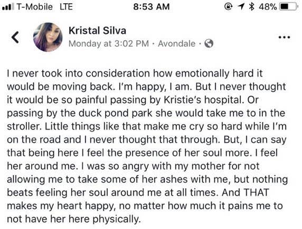Viewport: 302px width, 229px height.
Task: Tap the battery icon in the status bar
Action: tap(288, 6)
